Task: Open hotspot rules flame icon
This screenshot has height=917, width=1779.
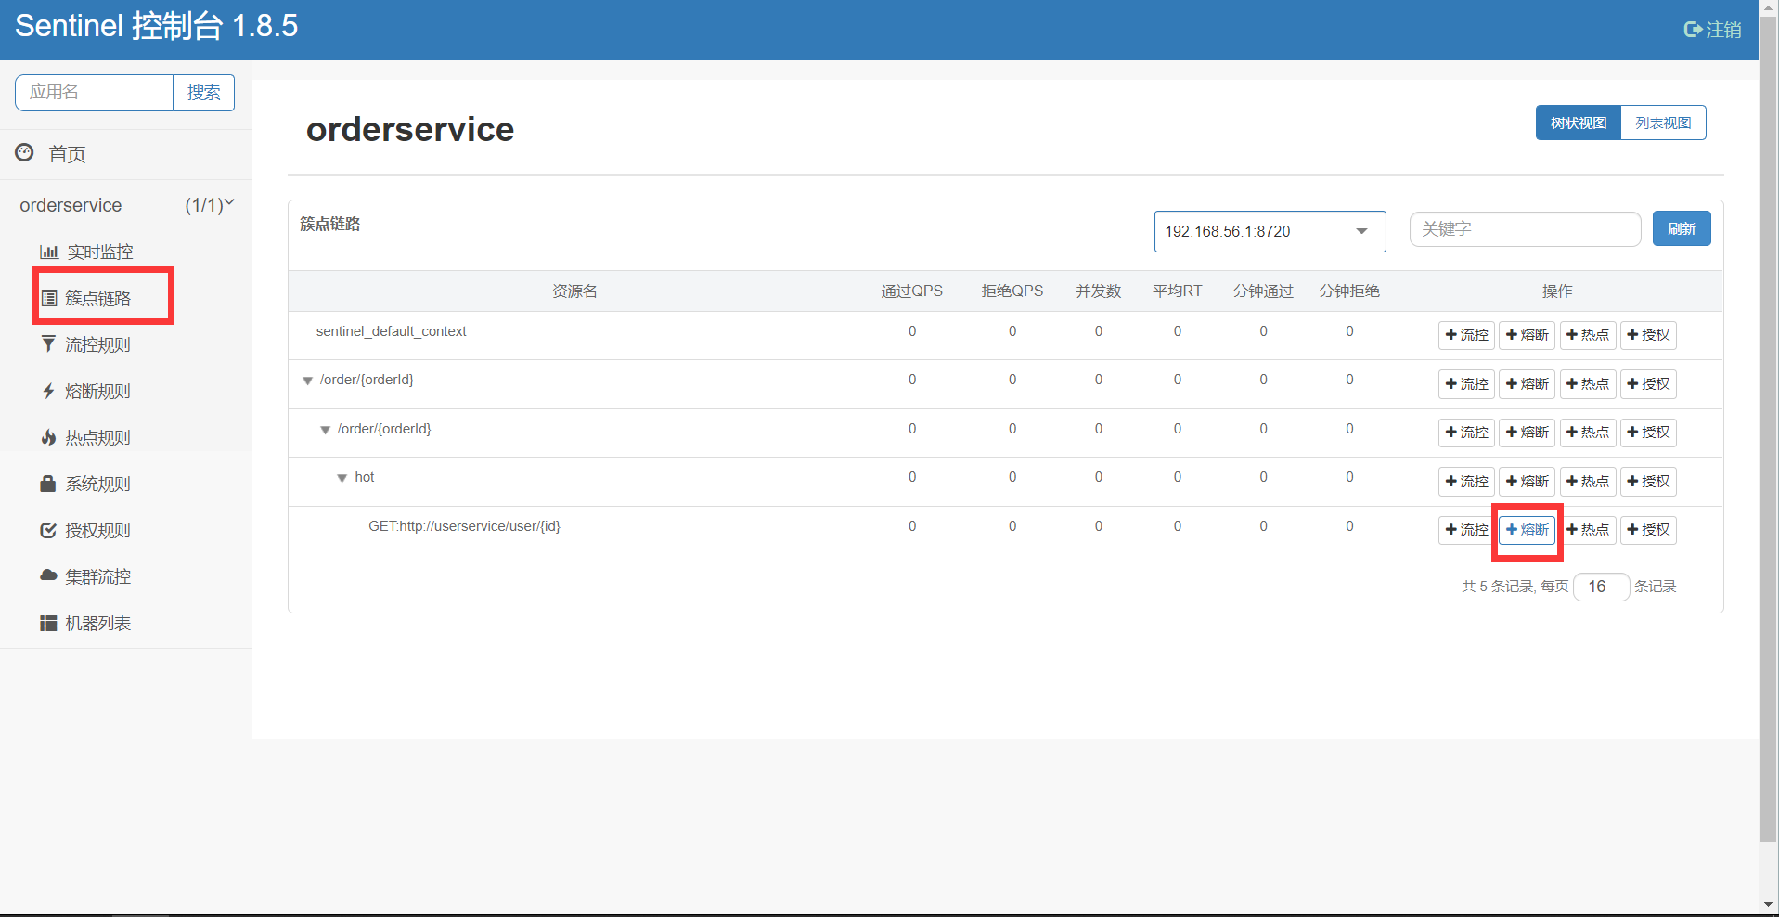Action: (x=49, y=437)
